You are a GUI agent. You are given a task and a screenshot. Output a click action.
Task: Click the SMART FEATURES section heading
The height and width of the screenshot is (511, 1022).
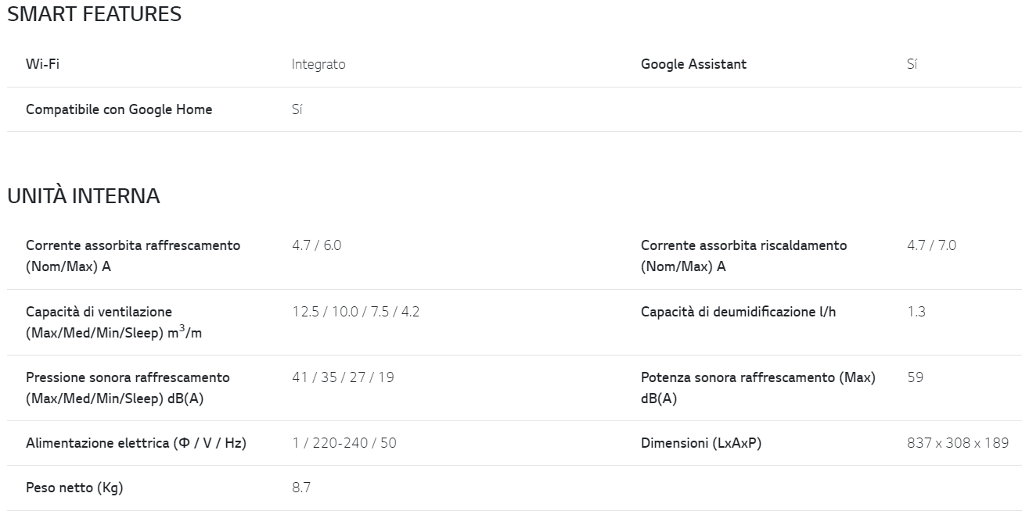pyautogui.click(x=94, y=14)
